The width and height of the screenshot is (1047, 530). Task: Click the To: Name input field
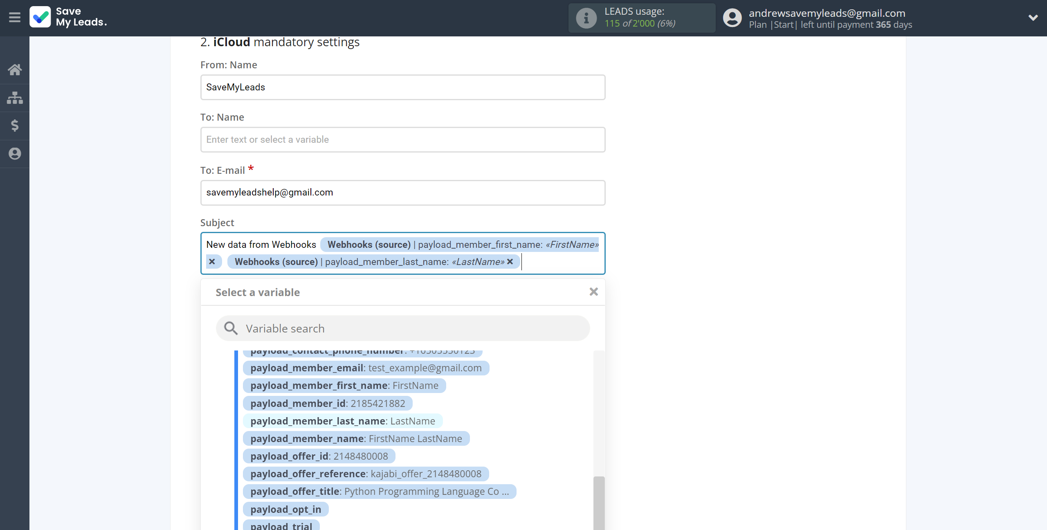(403, 139)
